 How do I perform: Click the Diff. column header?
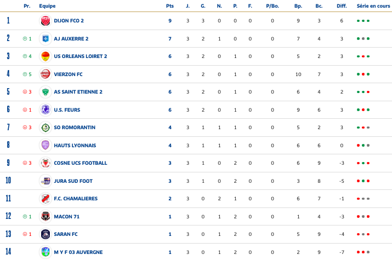coord(342,6)
